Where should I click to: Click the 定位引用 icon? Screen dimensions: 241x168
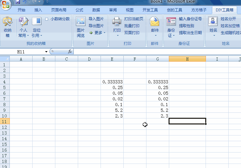[37, 22]
